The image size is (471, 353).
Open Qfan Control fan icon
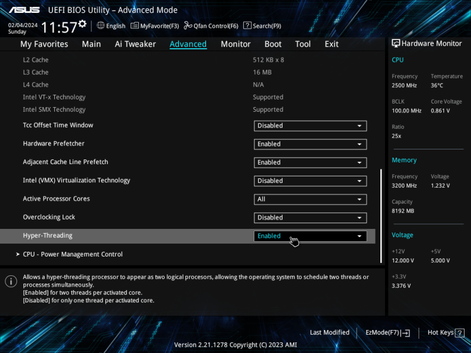pos(188,25)
